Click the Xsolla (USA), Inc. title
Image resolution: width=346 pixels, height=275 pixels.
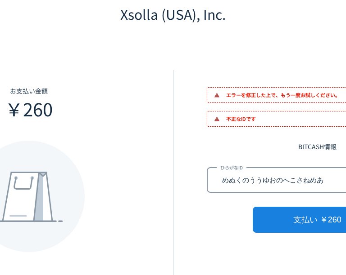coord(173,15)
